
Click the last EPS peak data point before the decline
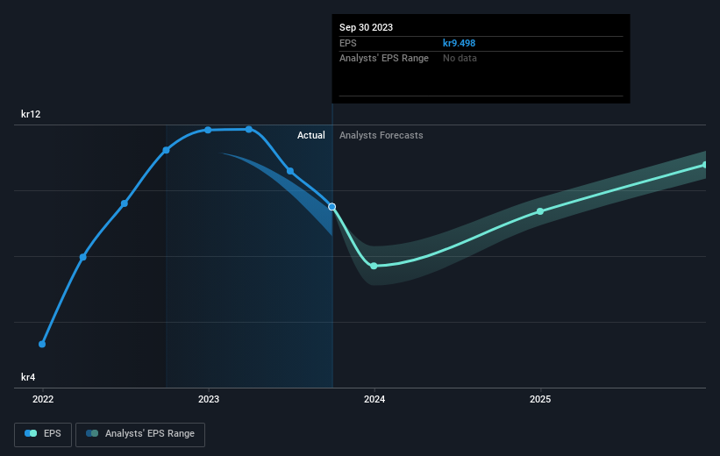[249, 130]
